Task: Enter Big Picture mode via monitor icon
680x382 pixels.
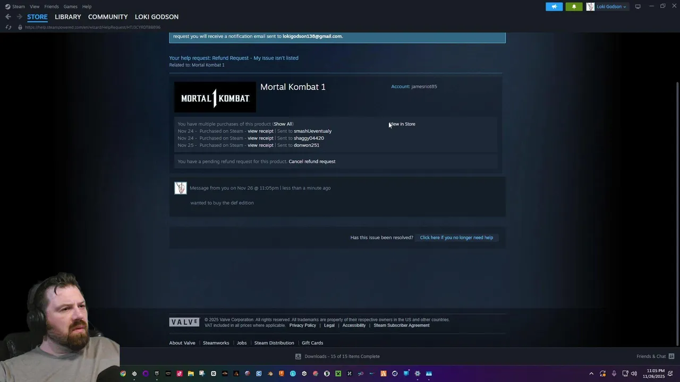Action: [638, 6]
